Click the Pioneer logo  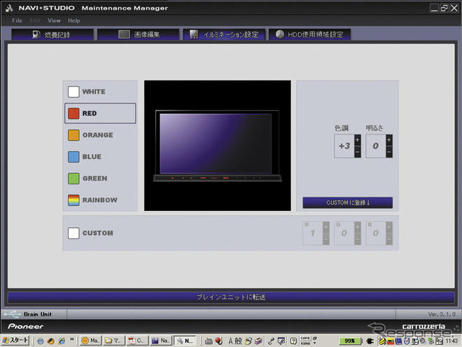coord(26,326)
